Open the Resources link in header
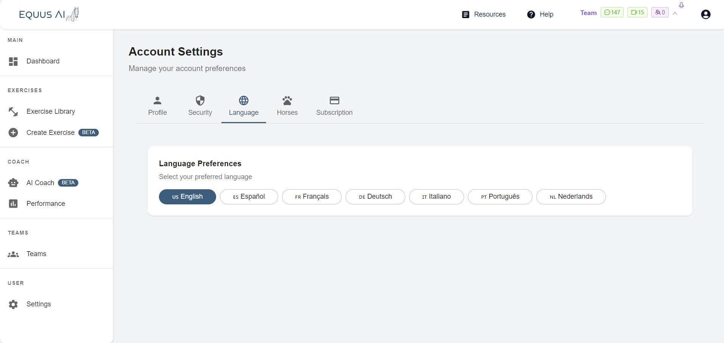This screenshot has height=343, width=724. click(484, 14)
